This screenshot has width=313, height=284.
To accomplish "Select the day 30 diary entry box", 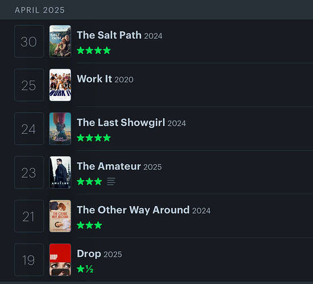I will click(29, 41).
